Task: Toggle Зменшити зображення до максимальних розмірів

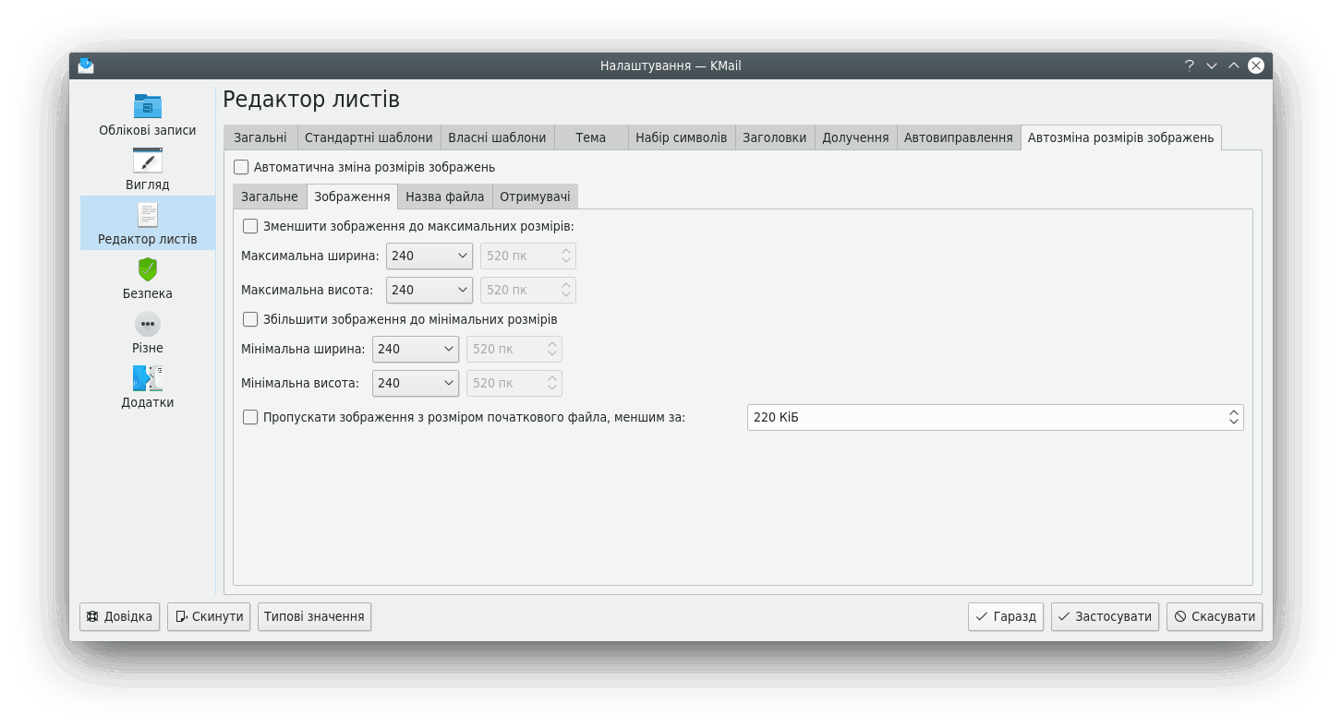Action: coord(250,226)
